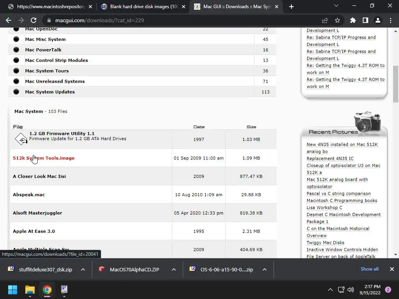Close the downloads bar
399x299 pixels.
[392, 269]
